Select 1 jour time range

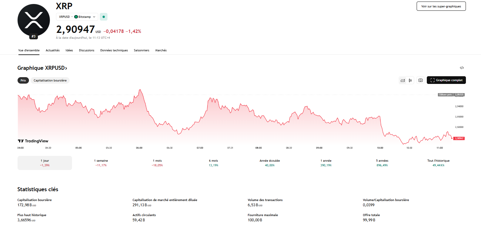(45, 163)
